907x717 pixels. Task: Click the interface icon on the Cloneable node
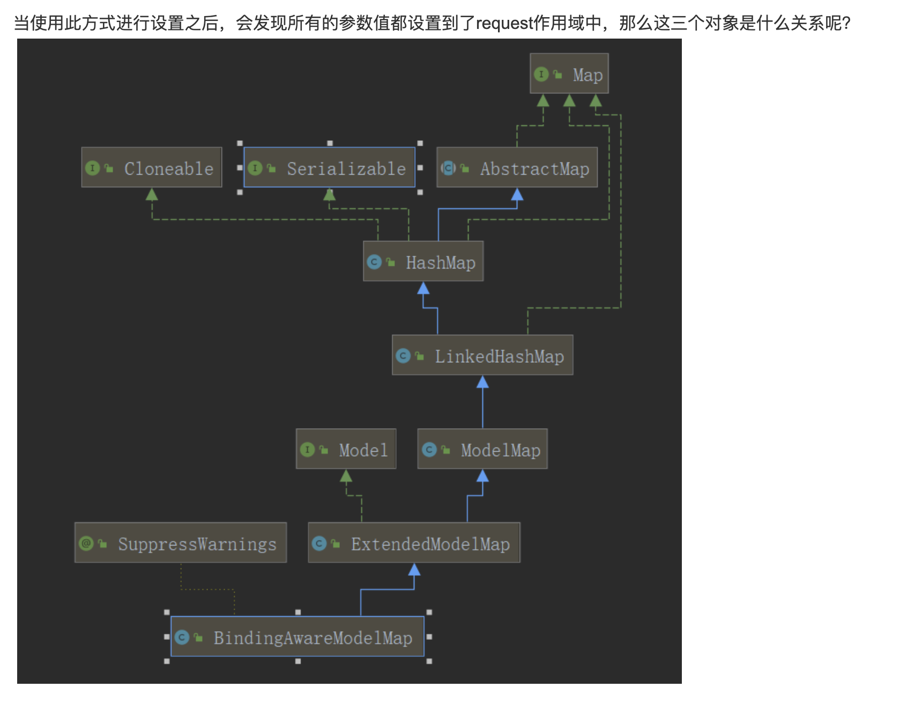point(93,168)
